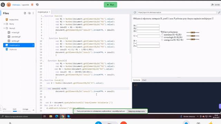Click the Invite button

[x=215, y=5]
